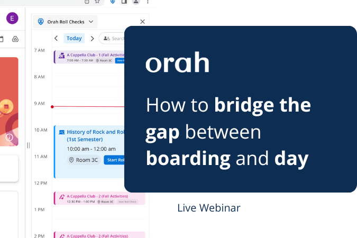
Task: Open the A Cappella Club - 1 event
Action: tap(90, 57)
